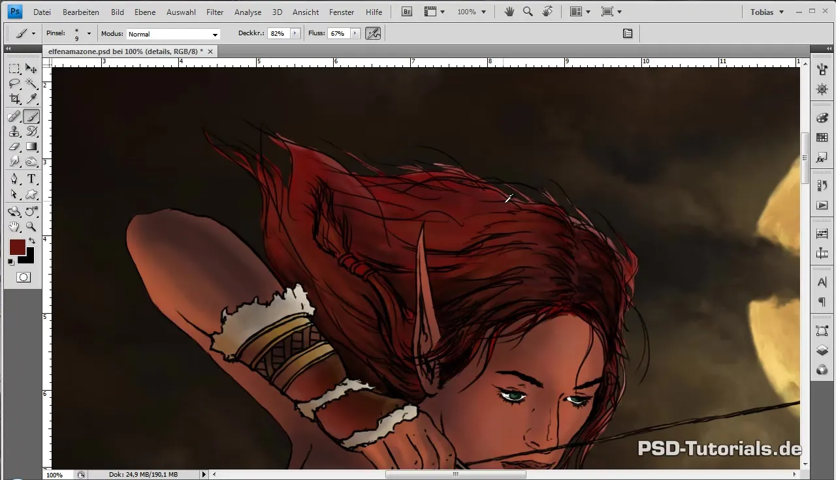Select the Path Selection arrow tool

point(14,194)
